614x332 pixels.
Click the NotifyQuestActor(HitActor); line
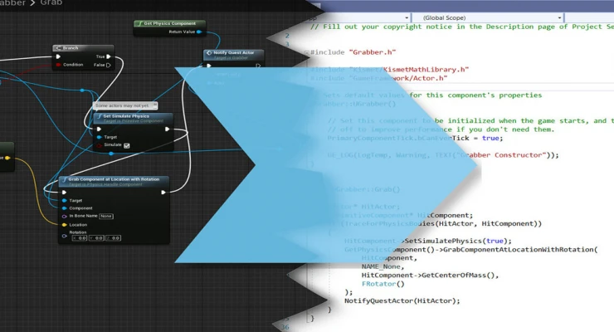[402, 300]
